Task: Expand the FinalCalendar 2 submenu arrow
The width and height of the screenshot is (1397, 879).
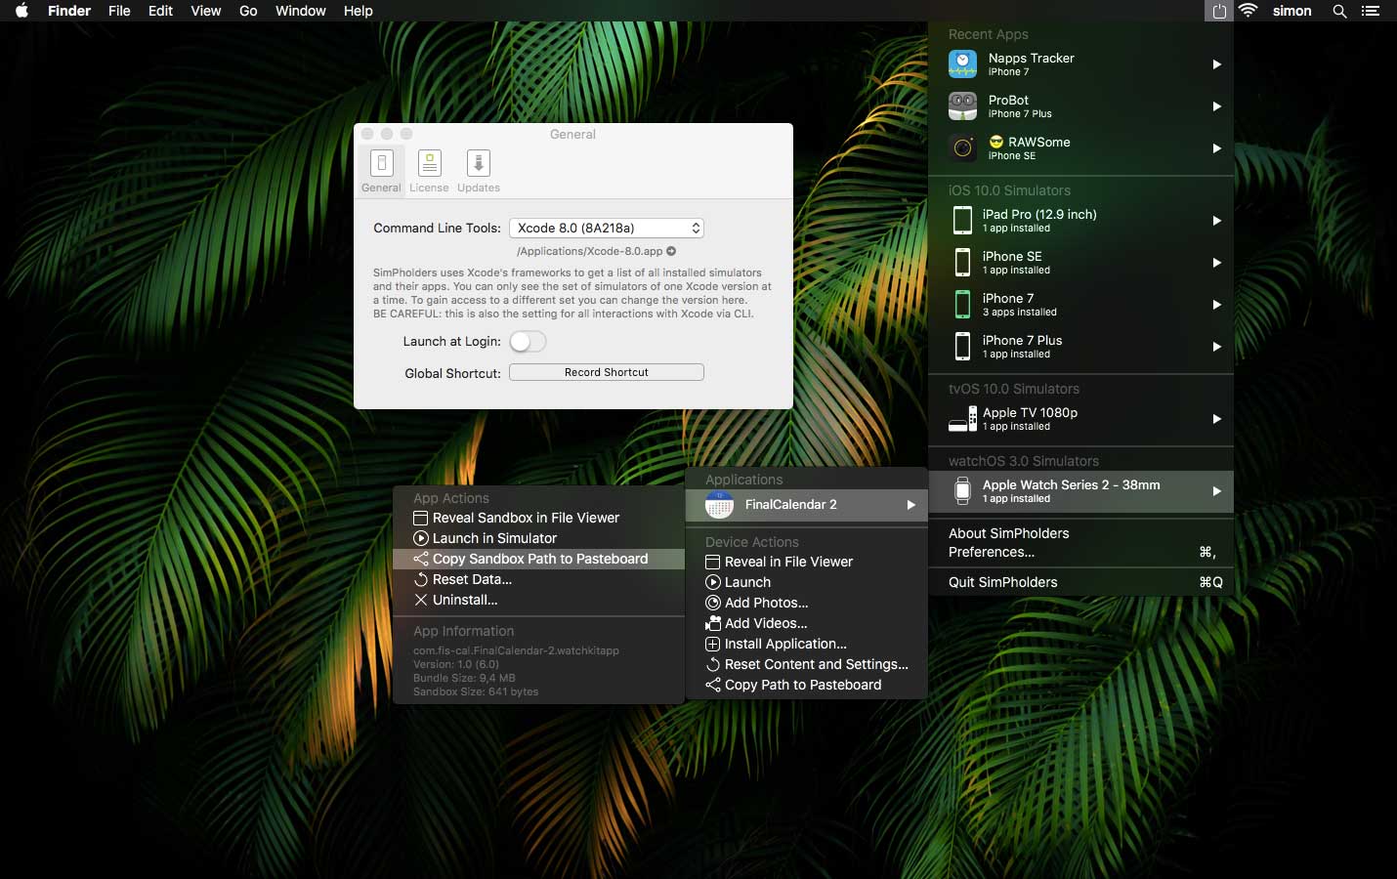Action: (x=910, y=505)
